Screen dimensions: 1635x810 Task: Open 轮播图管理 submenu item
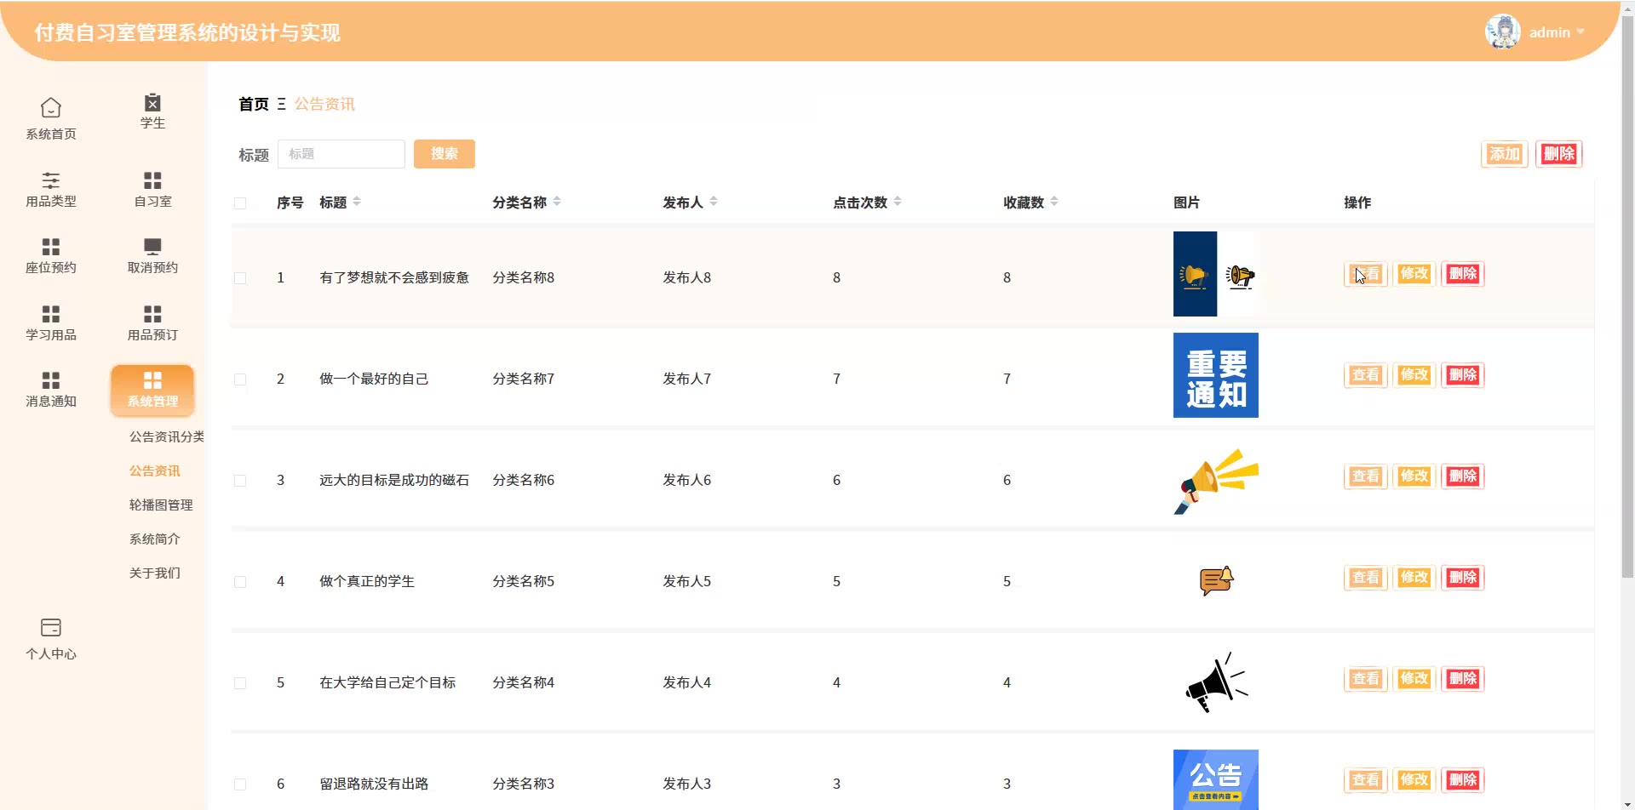coord(161,505)
